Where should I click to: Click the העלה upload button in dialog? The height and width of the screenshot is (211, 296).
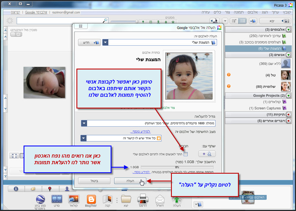[130, 181]
